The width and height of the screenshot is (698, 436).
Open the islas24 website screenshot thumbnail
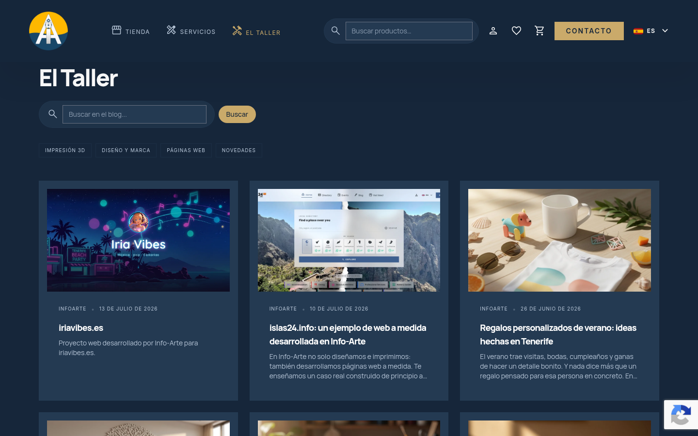pyautogui.click(x=349, y=240)
